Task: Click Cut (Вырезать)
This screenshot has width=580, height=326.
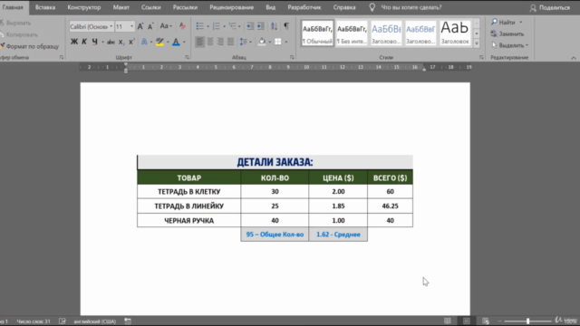Action: 15,23
